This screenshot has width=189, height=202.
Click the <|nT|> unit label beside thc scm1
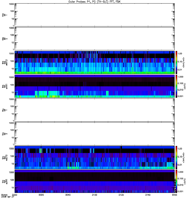(185, 181)
